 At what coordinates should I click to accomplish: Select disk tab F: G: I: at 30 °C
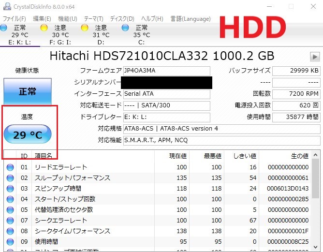tap(60, 35)
